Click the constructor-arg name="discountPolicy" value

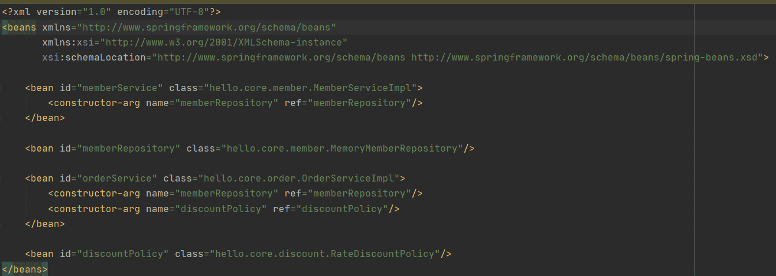221,209
